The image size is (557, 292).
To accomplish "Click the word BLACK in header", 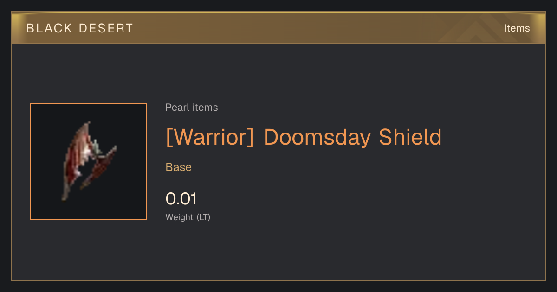I will (x=46, y=28).
